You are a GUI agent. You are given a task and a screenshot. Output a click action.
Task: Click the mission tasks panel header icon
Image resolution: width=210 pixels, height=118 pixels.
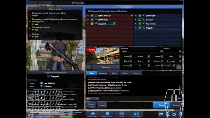pos(30,9)
